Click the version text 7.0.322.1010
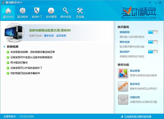The width and height of the screenshot is (164, 119). (27, 116)
